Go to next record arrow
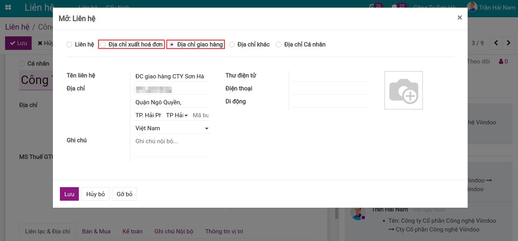 tap(508, 43)
